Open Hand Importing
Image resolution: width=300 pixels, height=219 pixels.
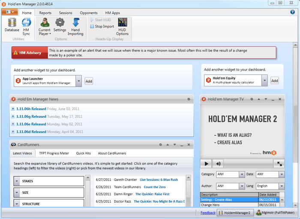click(x=75, y=27)
